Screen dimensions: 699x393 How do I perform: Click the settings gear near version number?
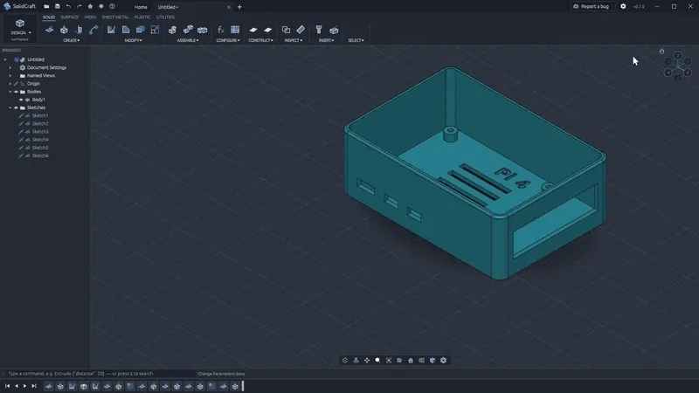click(x=623, y=6)
